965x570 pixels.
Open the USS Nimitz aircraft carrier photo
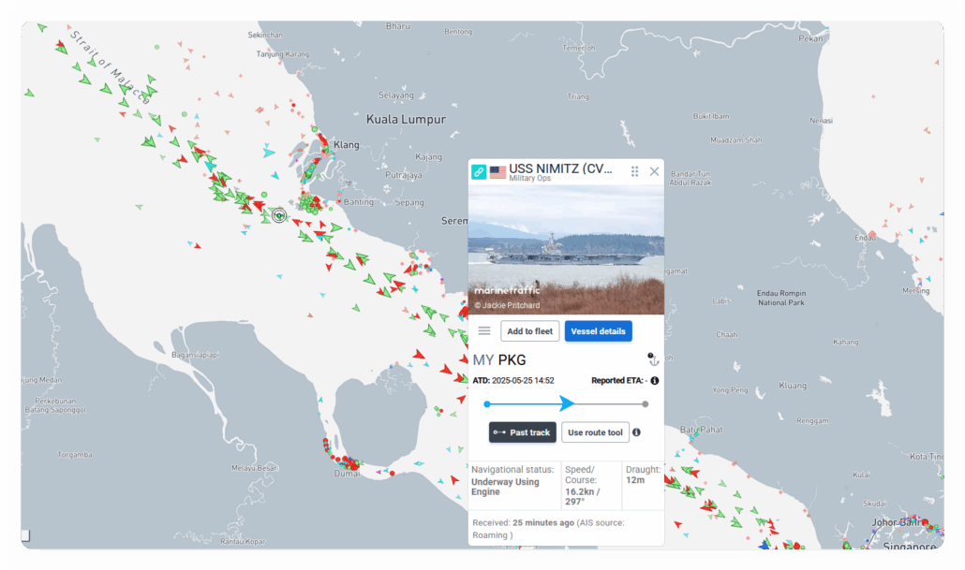click(x=566, y=249)
